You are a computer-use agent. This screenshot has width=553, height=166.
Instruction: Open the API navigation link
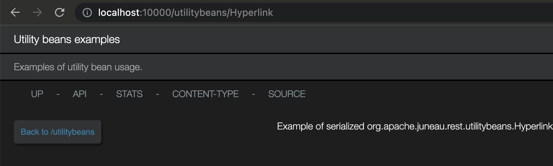pos(79,94)
